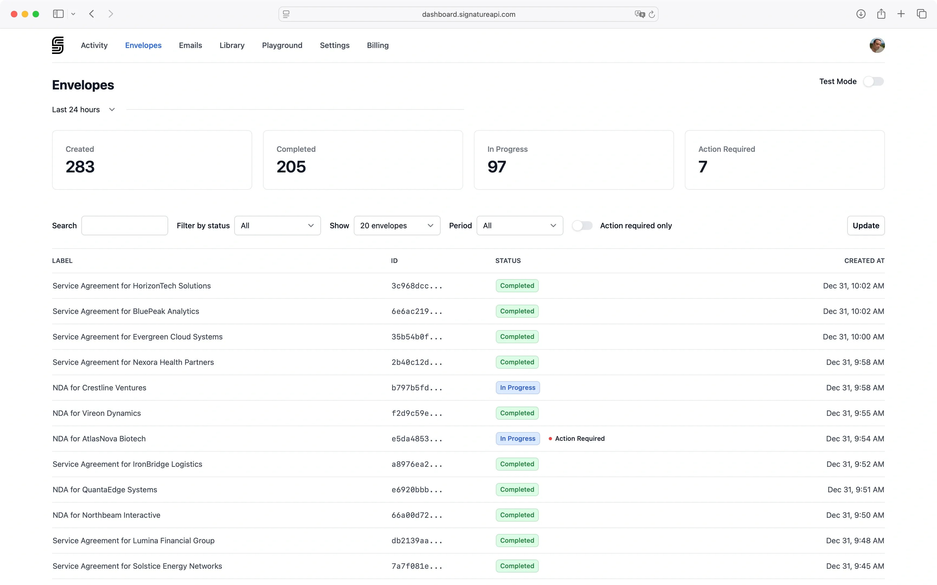Image resolution: width=937 pixels, height=585 pixels.
Task: Open the Library tab
Action: click(x=232, y=45)
